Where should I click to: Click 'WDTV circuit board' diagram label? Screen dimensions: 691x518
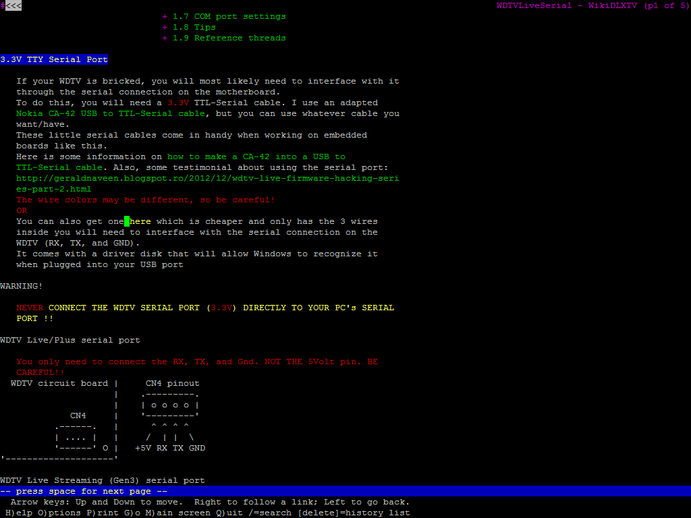(59, 383)
